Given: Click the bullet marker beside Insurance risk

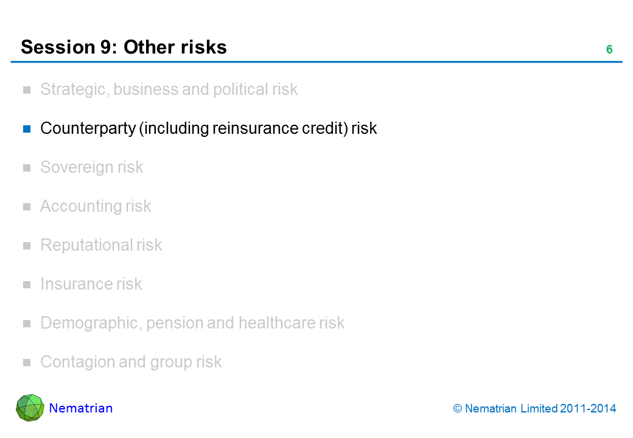Looking at the screenshot, I should click(x=27, y=285).
